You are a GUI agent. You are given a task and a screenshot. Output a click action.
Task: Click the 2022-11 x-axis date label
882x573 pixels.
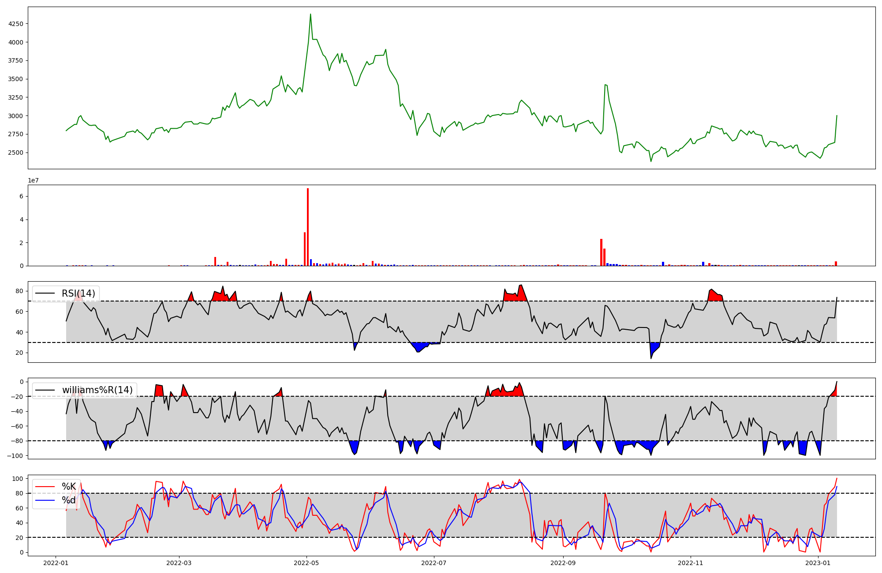[x=690, y=563]
